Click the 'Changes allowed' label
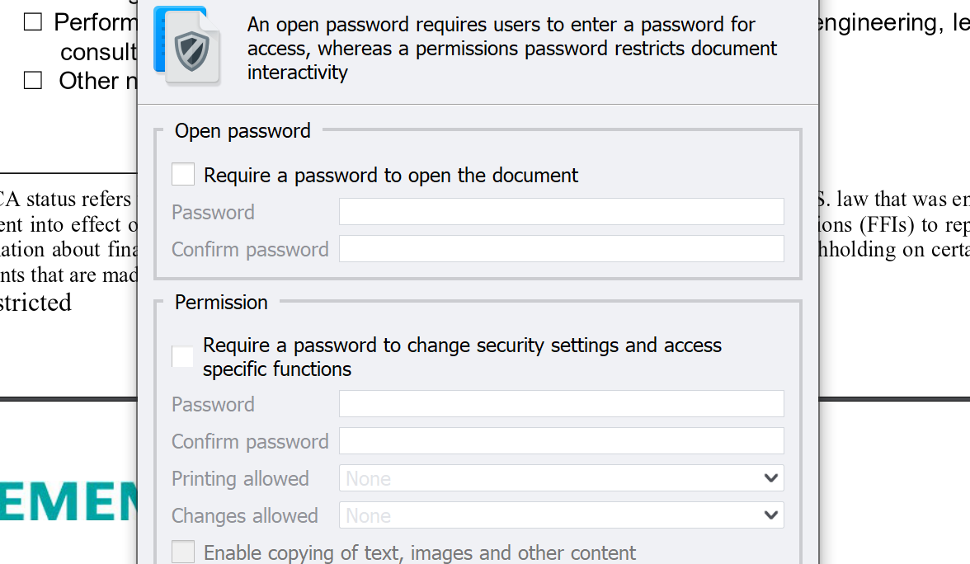The width and height of the screenshot is (970, 564). point(244,515)
